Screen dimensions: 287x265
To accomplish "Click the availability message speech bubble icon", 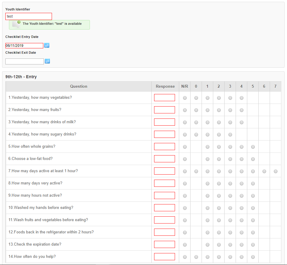I will point(16,24).
